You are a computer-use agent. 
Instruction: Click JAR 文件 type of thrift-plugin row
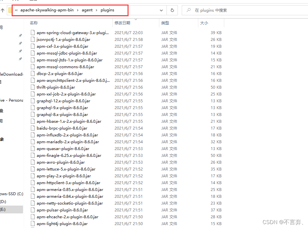point(169,87)
